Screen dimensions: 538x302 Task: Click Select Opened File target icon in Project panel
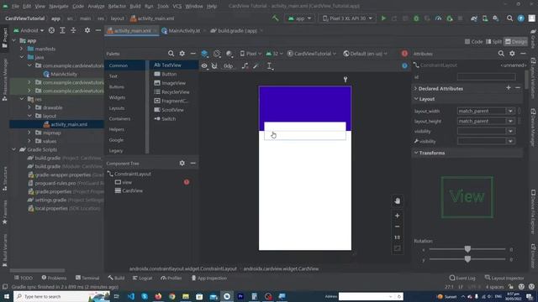coord(51,30)
